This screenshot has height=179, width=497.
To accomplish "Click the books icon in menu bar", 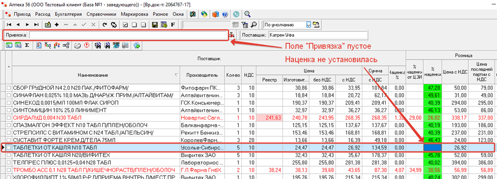I will click(216, 14).
